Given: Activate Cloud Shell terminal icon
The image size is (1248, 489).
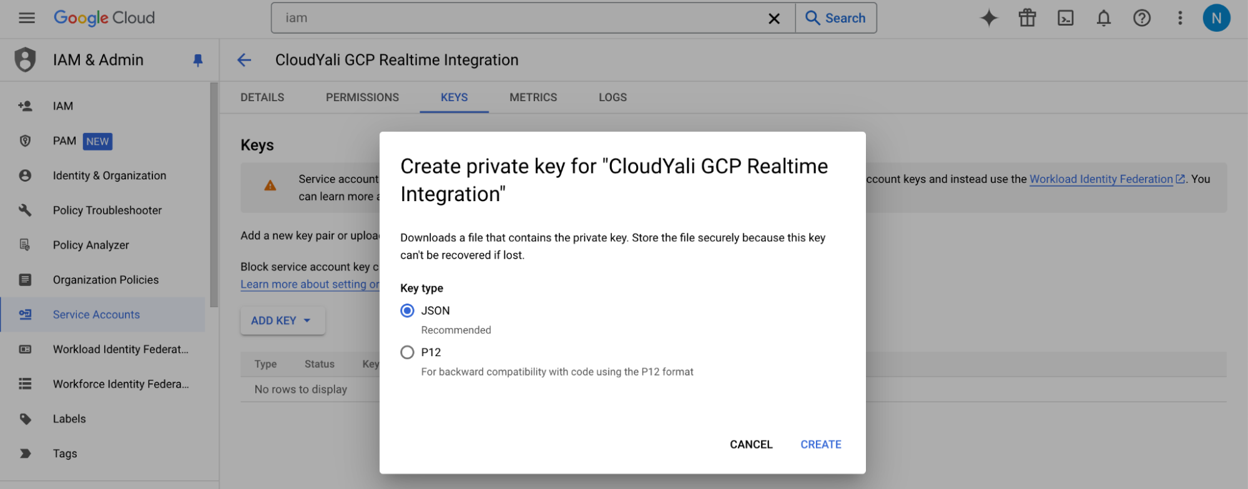Looking at the screenshot, I should click(1065, 18).
